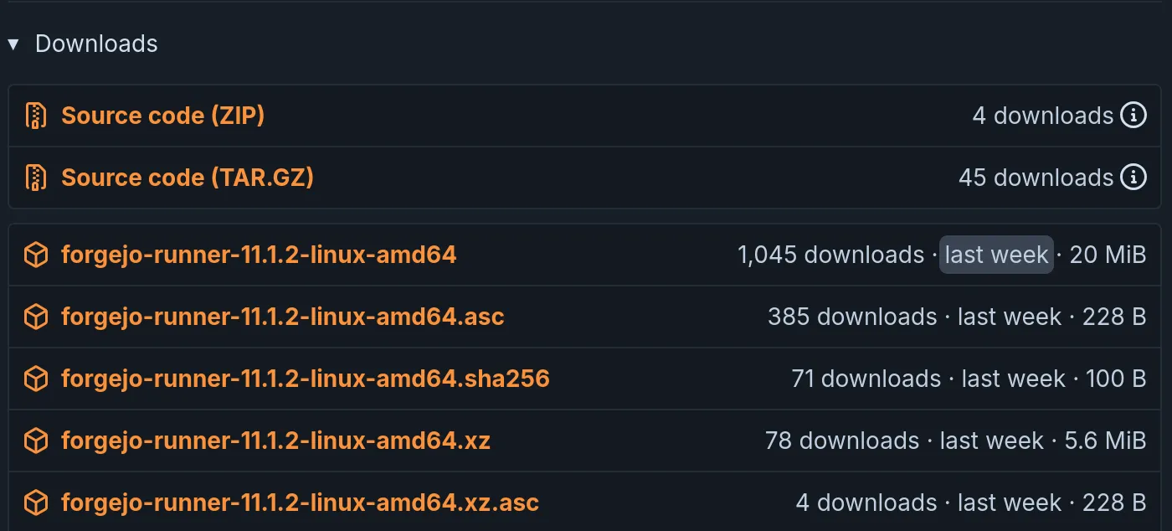Image resolution: width=1172 pixels, height=531 pixels.
Task: Click the package icon beside the .xz asset
Action: point(34,440)
